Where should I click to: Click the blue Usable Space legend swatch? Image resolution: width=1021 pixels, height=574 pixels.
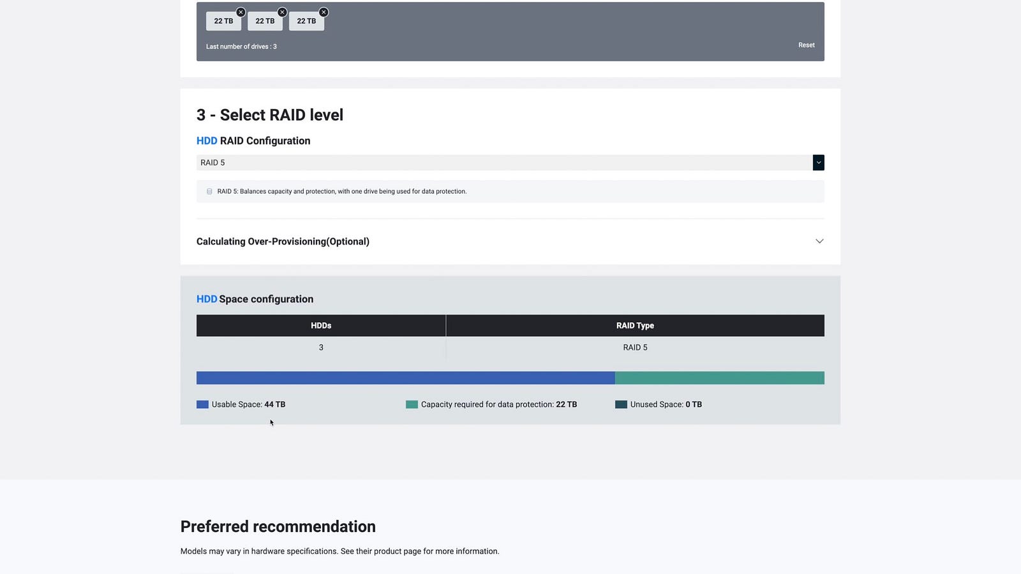202,404
